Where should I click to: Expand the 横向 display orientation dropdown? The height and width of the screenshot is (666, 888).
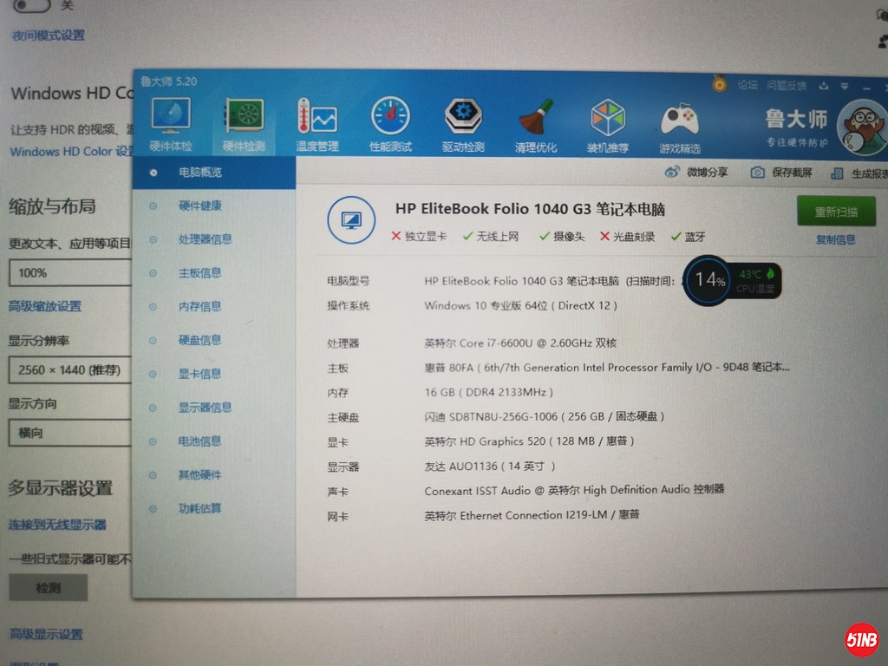pos(69,432)
